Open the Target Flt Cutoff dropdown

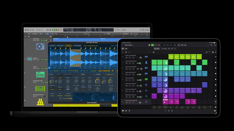coord(68,96)
